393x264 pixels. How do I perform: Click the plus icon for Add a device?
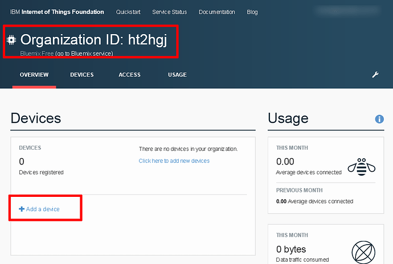[x=22, y=209]
